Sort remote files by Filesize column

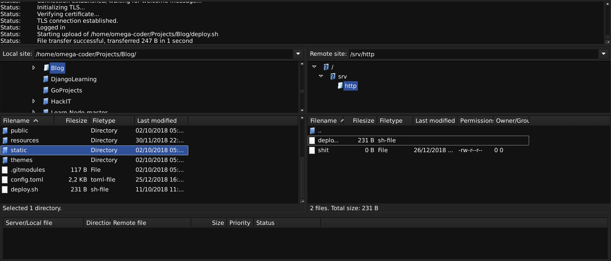pos(363,120)
